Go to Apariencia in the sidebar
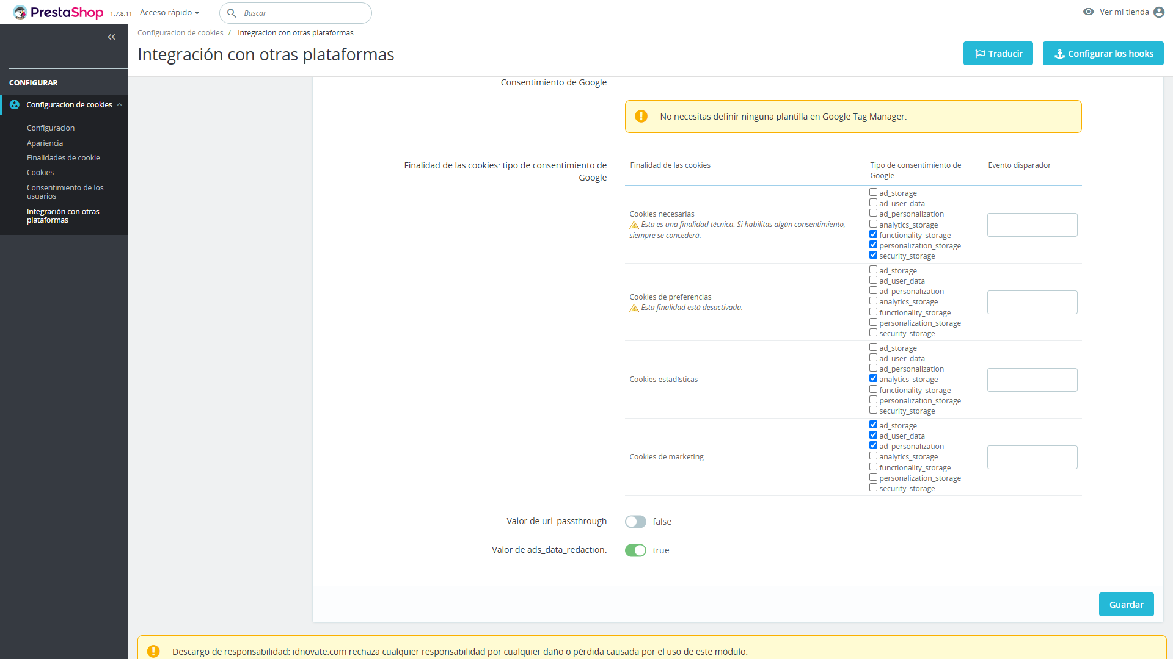The image size is (1173, 659). point(45,143)
